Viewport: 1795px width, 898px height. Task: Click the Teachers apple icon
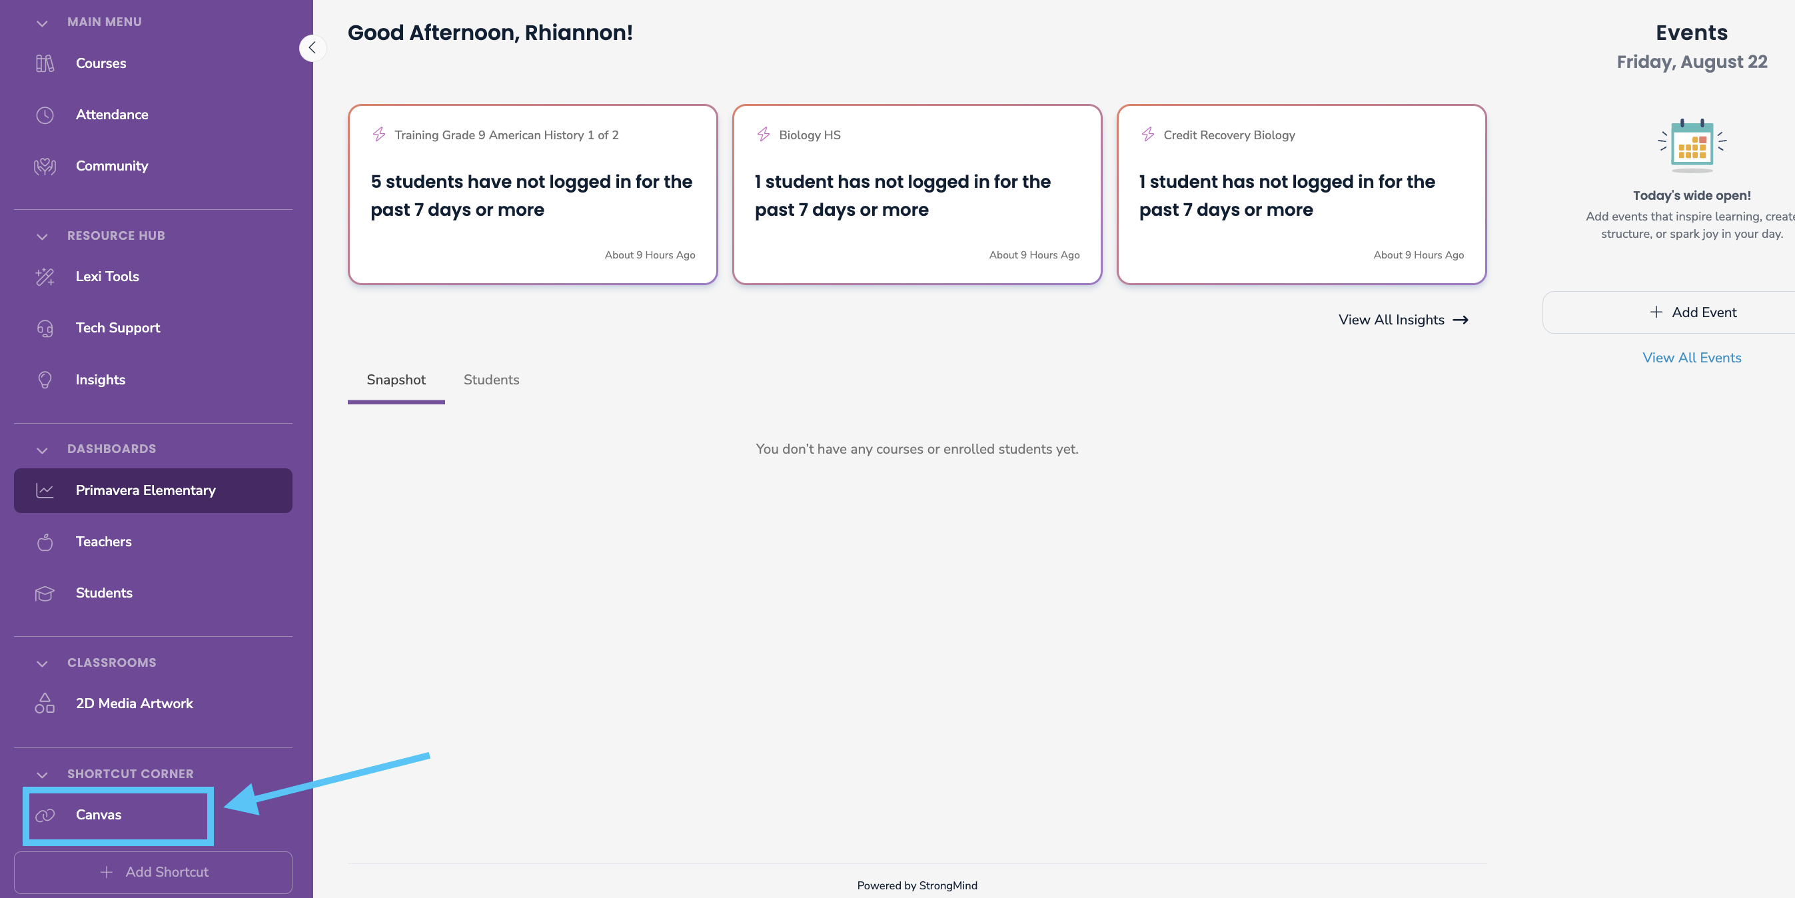coord(45,542)
